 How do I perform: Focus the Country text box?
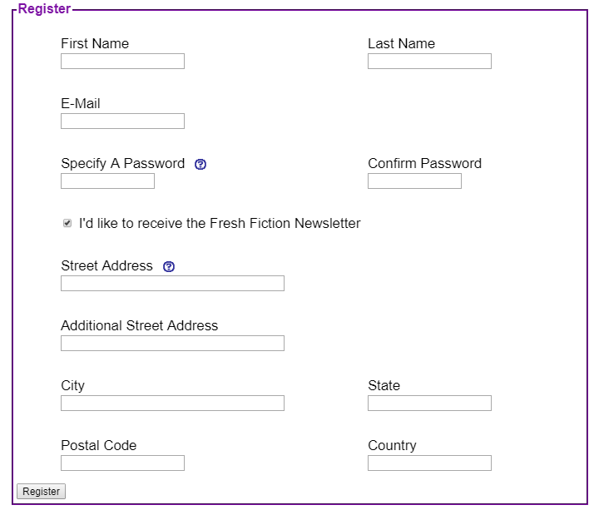pos(429,463)
